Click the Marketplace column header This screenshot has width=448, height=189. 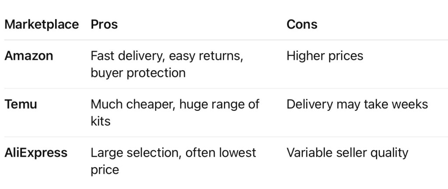42,24
